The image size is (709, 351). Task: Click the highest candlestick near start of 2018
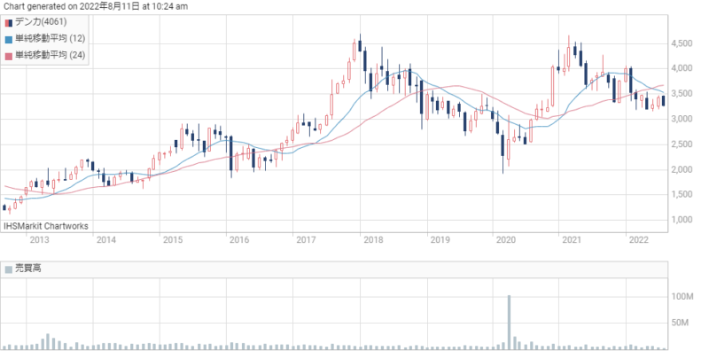pos(360,43)
